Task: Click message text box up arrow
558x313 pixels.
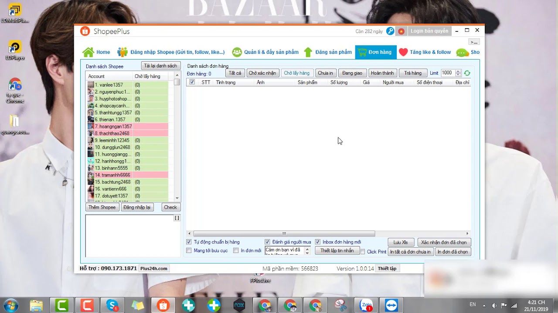Action: click(307, 249)
